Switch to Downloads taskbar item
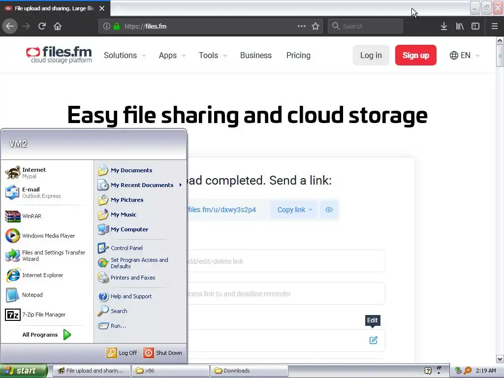504x378 pixels. [x=249, y=371]
